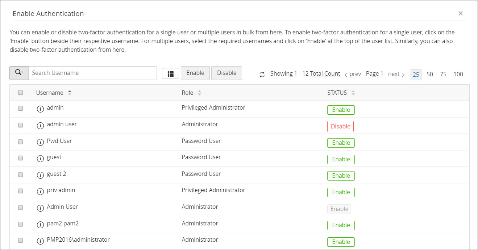The image size is (478, 250).
Task: Select the priv admin row checkbox
Action: pos(21,191)
